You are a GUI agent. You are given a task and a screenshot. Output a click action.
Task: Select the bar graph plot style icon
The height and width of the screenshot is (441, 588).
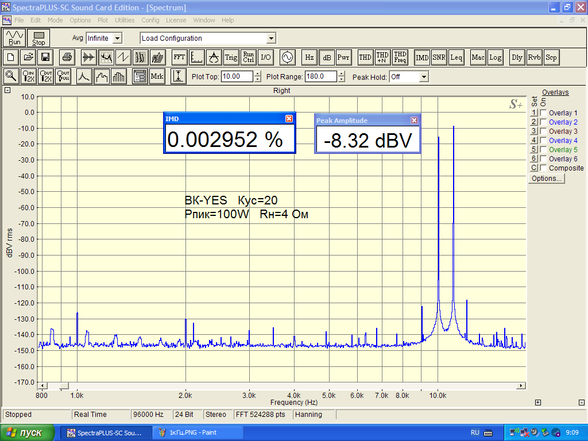(118, 76)
